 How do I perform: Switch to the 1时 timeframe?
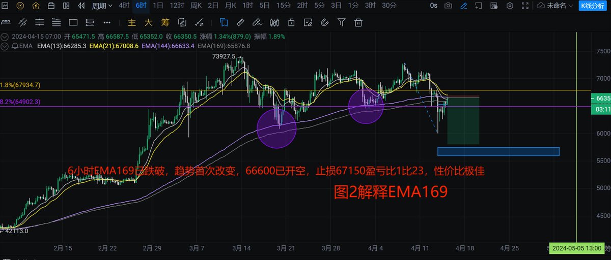247,6
